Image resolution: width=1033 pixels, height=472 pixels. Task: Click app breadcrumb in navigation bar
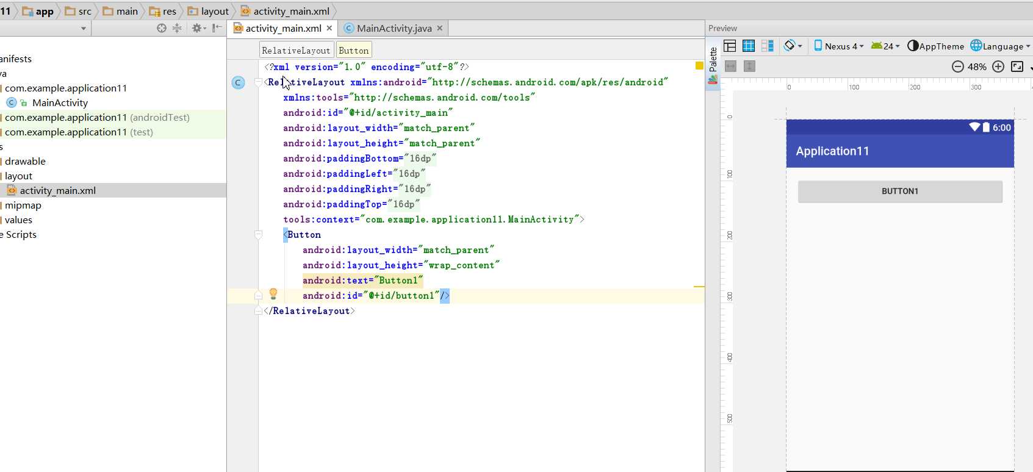[x=38, y=11]
